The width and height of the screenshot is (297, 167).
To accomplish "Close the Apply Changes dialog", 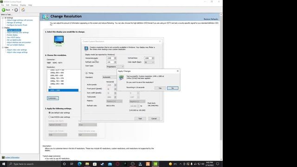I will (x=178, y=71).
